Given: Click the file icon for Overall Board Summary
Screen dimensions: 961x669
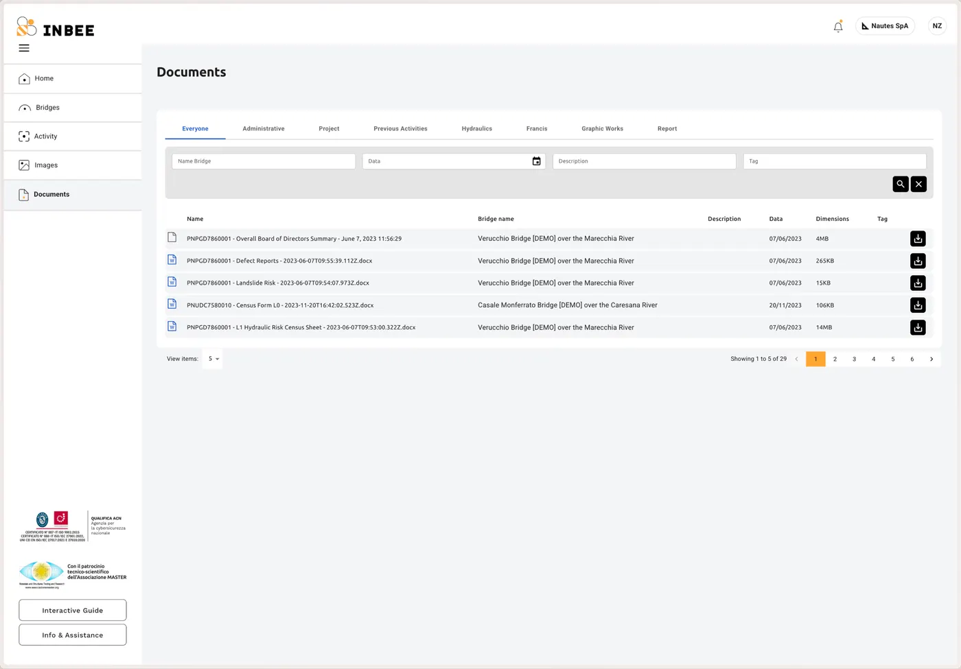Looking at the screenshot, I should [x=172, y=237].
